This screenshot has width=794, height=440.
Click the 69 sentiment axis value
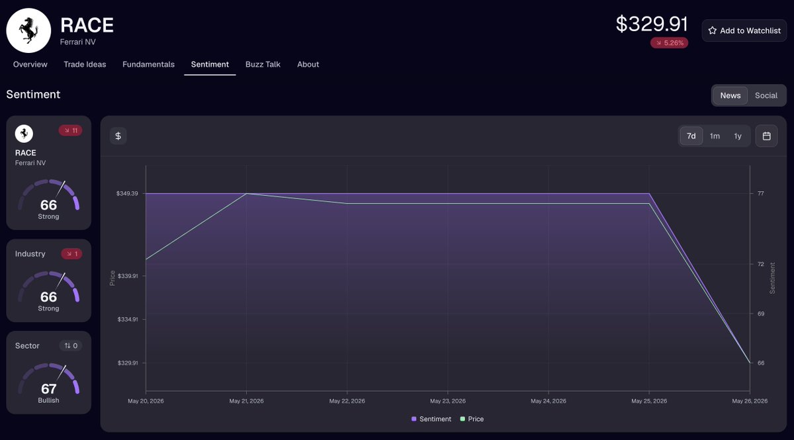click(x=761, y=314)
